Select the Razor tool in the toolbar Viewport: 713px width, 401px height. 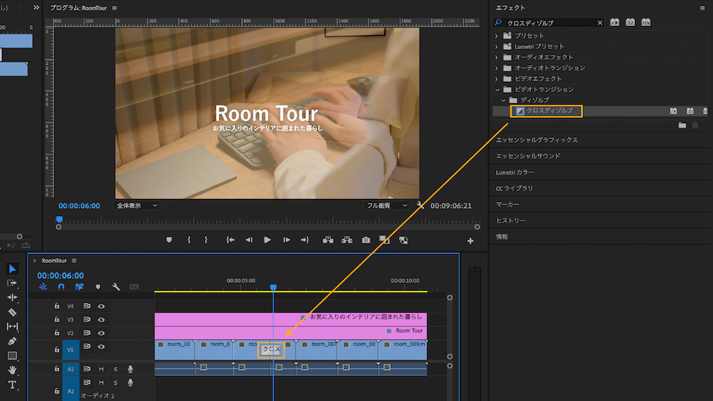tap(12, 312)
